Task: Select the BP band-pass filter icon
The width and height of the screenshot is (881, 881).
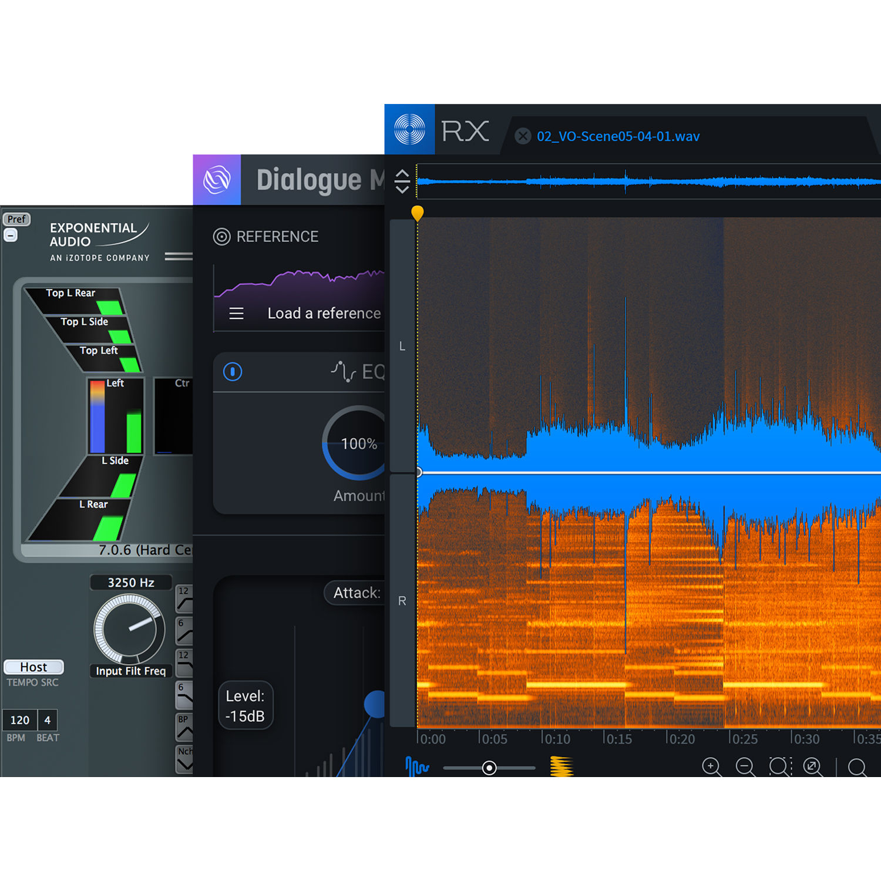Action: click(x=184, y=727)
